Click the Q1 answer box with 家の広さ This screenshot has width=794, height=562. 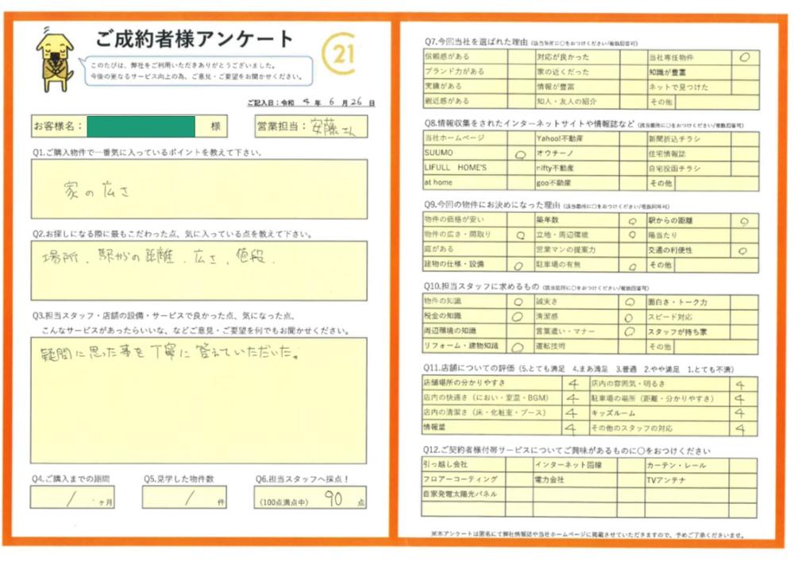pyautogui.click(x=199, y=189)
